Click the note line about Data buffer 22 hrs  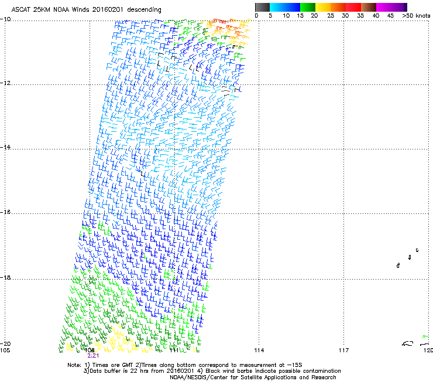pos(212,371)
